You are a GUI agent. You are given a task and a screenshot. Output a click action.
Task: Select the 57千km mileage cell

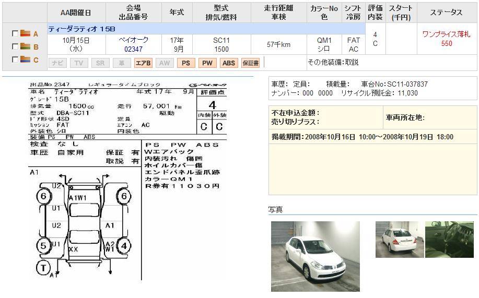(278, 44)
